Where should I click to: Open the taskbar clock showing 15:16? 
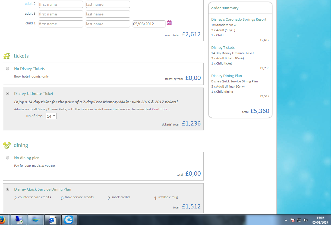click(320, 220)
